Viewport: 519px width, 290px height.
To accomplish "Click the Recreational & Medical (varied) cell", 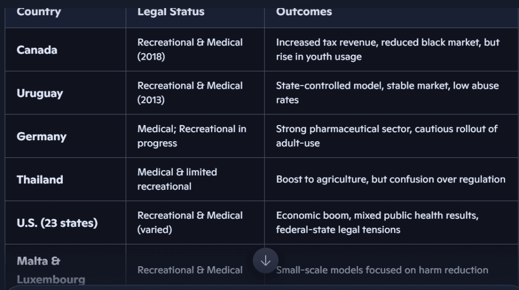I will (190, 223).
